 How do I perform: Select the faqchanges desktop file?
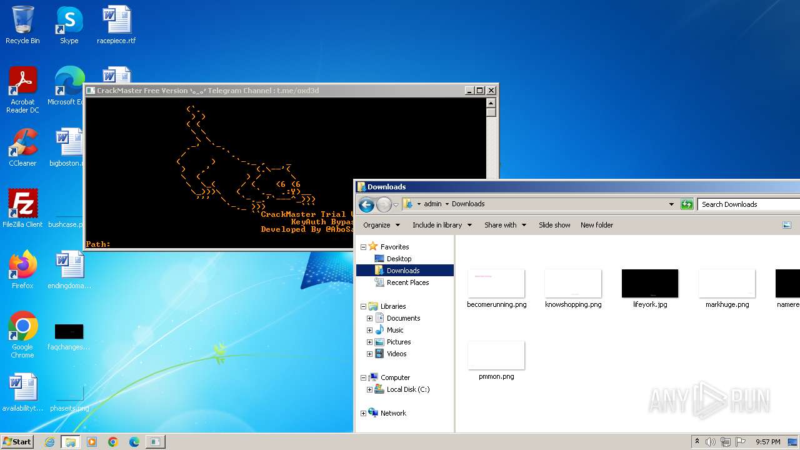click(x=69, y=335)
